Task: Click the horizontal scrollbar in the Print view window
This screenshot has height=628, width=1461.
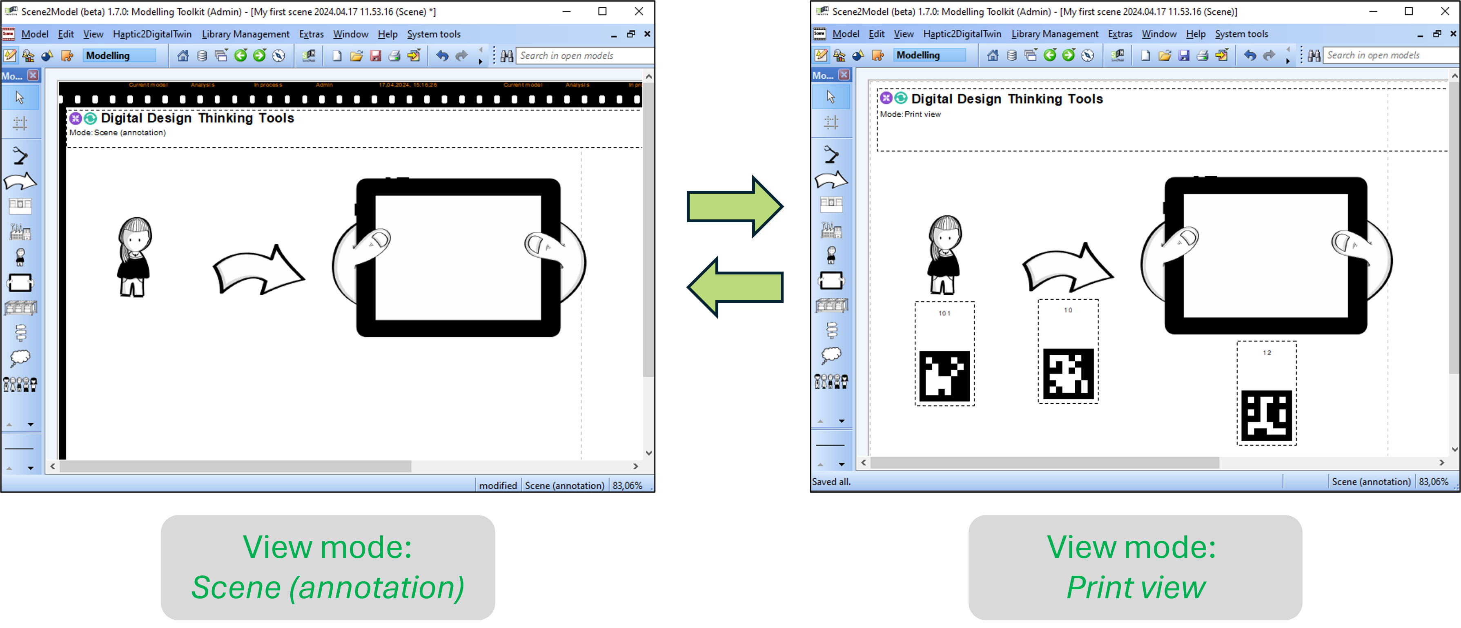Action: click(1045, 463)
